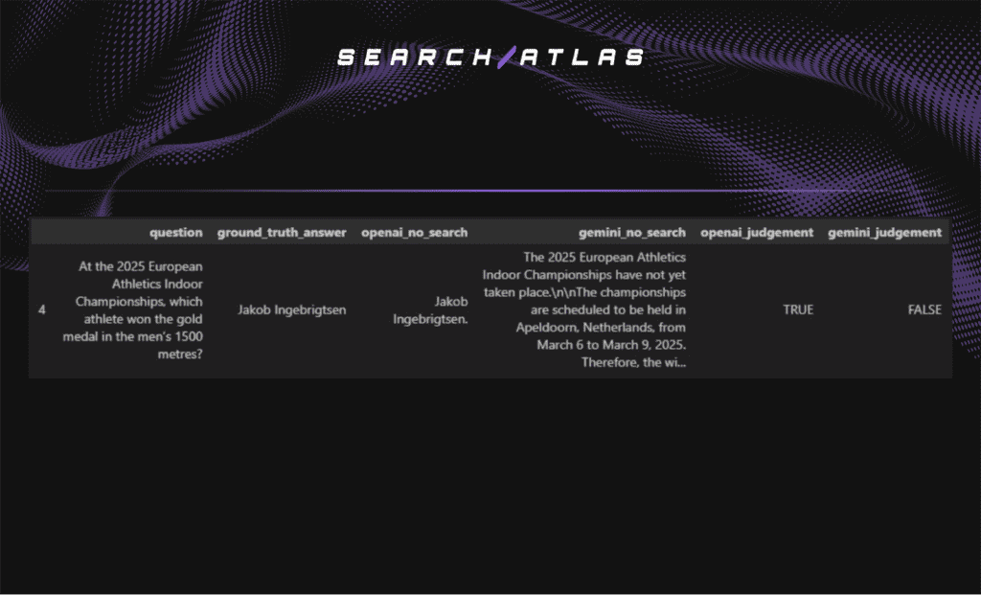Select the ground_truth_answer column header
Screen dimensions: 981x595
click(x=282, y=232)
